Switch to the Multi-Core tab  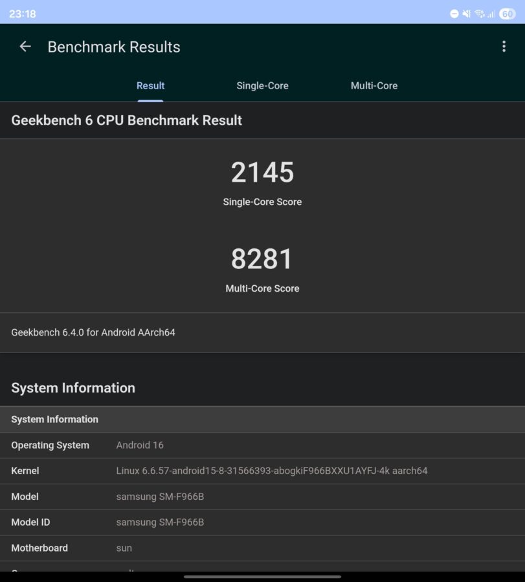point(374,86)
